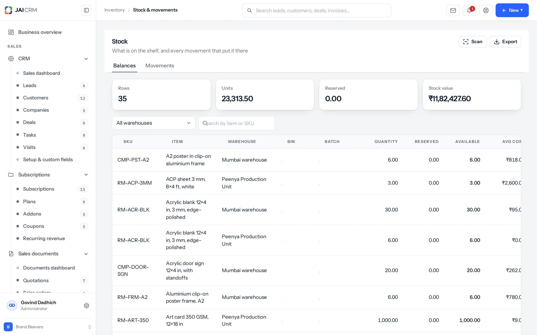Click the RM-ART-350 SKU cell
The height and width of the screenshot is (335, 537).
coord(133,320)
